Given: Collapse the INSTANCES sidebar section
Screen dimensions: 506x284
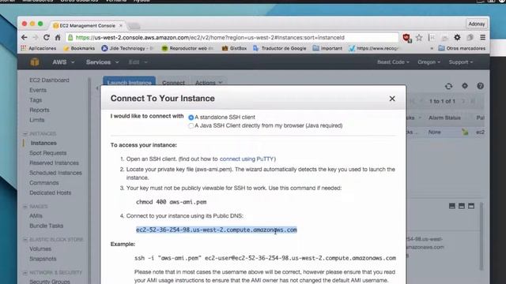Looking at the screenshot, I should (25, 133).
